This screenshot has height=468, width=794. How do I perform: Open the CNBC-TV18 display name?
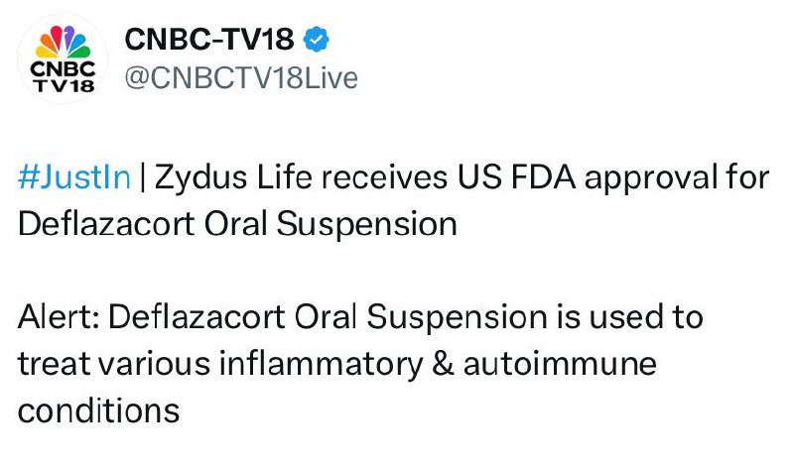tap(210, 41)
